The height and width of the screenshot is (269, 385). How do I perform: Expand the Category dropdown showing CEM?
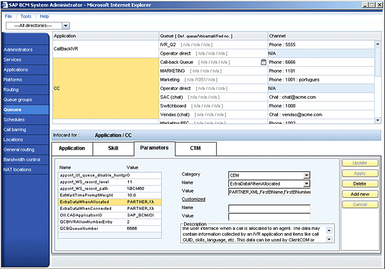pyautogui.click(x=306, y=175)
